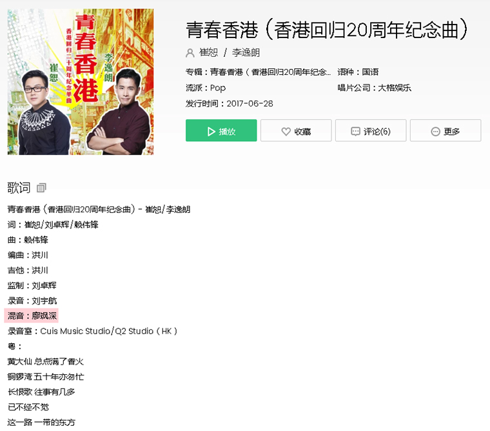Viewport: 490px width, 431px height.
Task: Open artist 崔恕 link
Action: pyautogui.click(x=208, y=52)
